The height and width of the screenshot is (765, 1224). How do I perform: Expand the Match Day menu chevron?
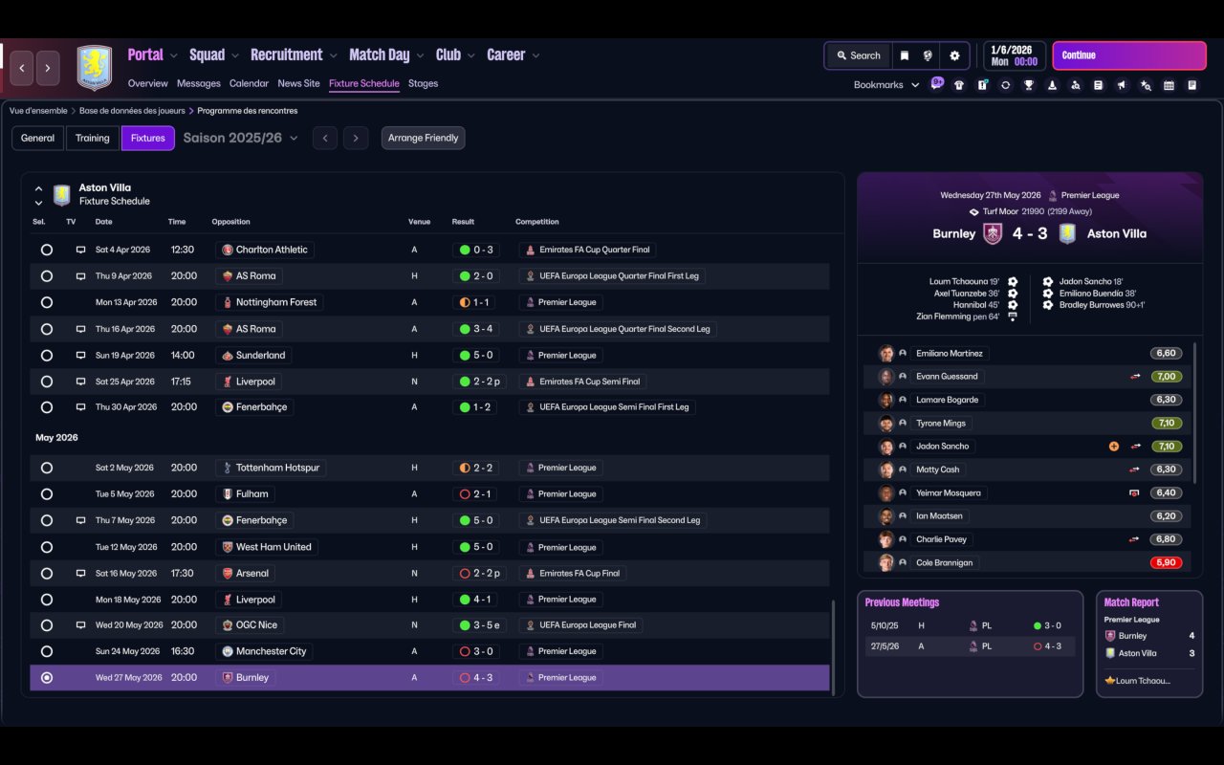click(420, 55)
